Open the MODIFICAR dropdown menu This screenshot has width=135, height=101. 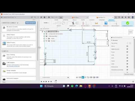73,26
